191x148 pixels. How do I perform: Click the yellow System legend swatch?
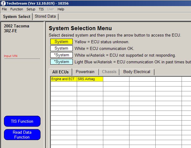point(62,41)
